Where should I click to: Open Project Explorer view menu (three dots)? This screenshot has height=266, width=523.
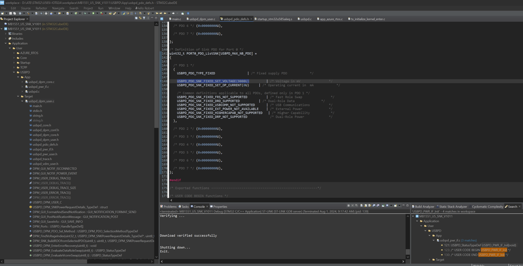[149, 19]
